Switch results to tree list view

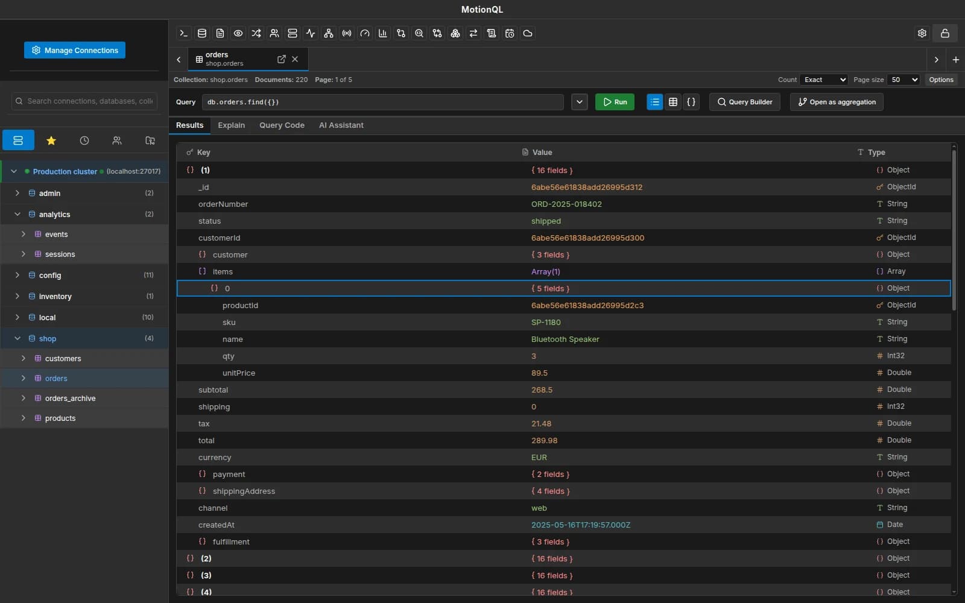coord(655,102)
